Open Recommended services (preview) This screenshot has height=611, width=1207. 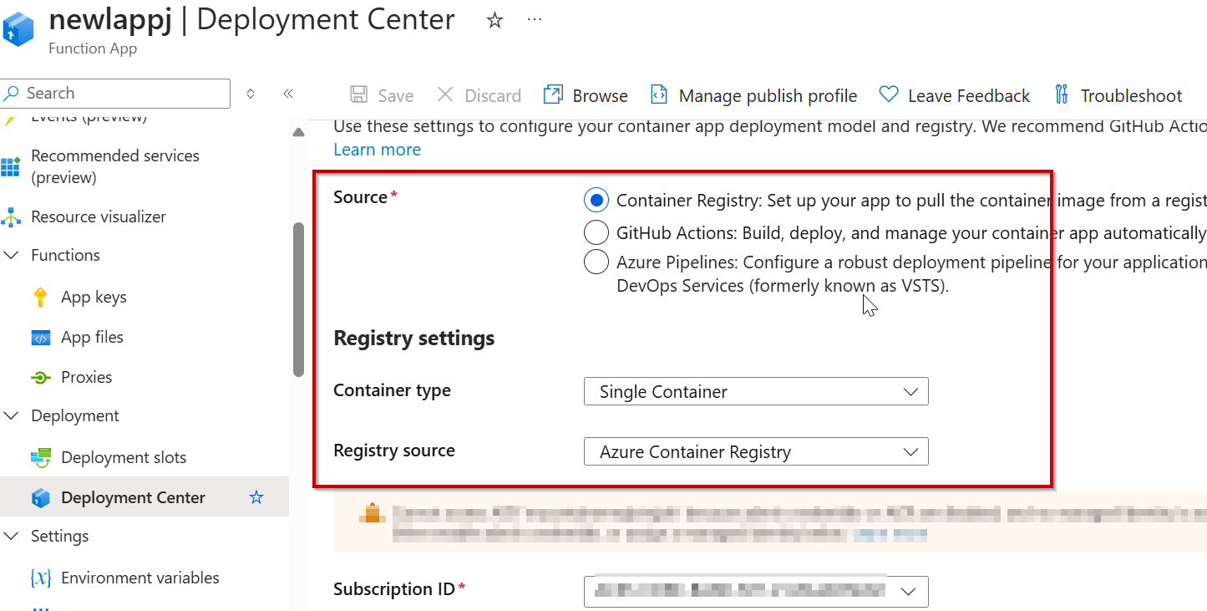coord(114,166)
